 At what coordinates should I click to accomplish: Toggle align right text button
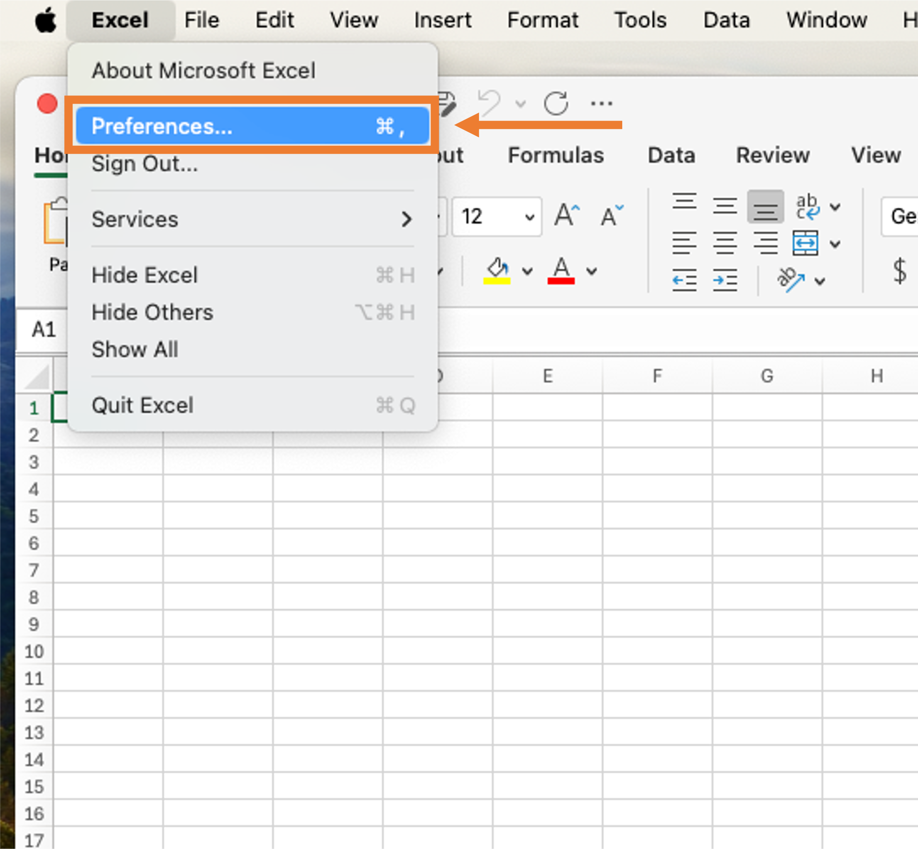pyautogui.click(x=765, y=243)
